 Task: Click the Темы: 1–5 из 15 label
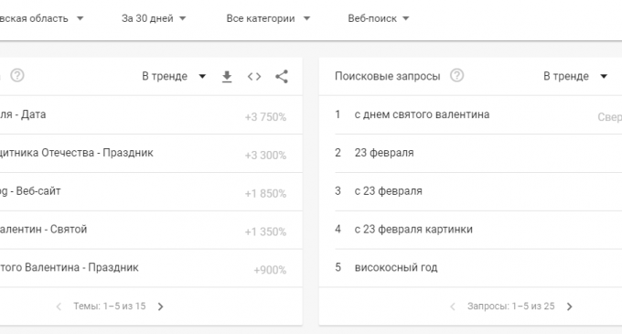coord(110,307)
